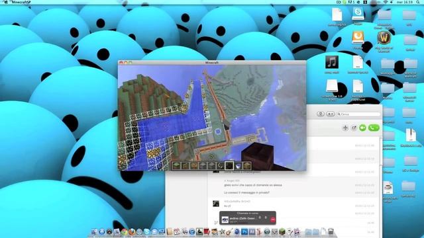Open Finder from the dock

[x=94, y=231]
